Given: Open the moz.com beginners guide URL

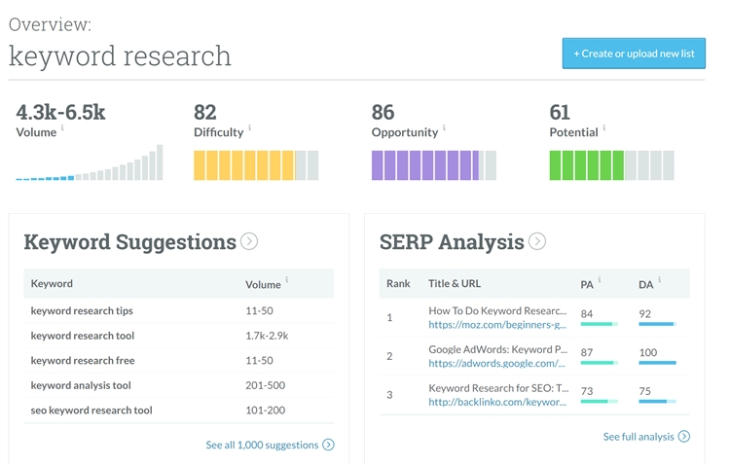Looking at the screenshot, I should pos(496,325).
